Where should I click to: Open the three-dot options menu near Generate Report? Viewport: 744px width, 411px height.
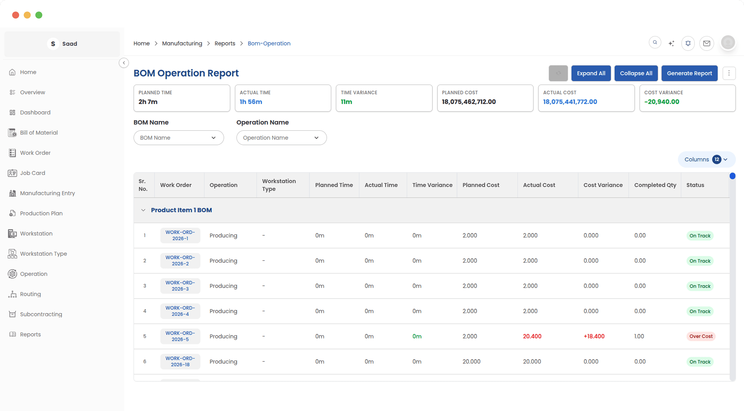coord(729,73)
